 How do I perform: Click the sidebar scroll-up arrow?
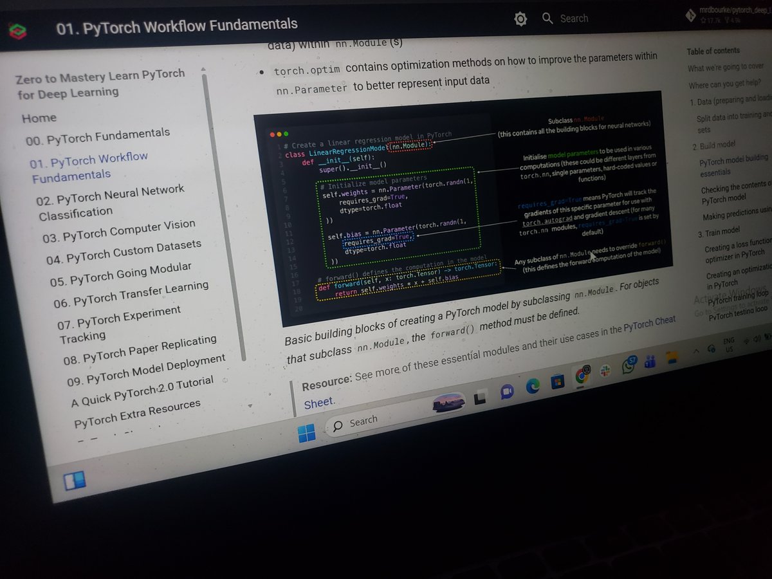(204, 69)
